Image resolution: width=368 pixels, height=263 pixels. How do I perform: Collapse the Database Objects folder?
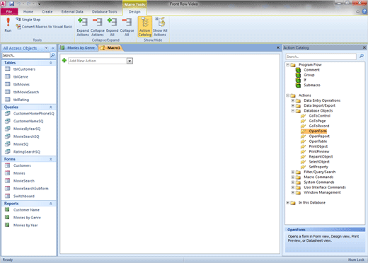tap(293, 110)
